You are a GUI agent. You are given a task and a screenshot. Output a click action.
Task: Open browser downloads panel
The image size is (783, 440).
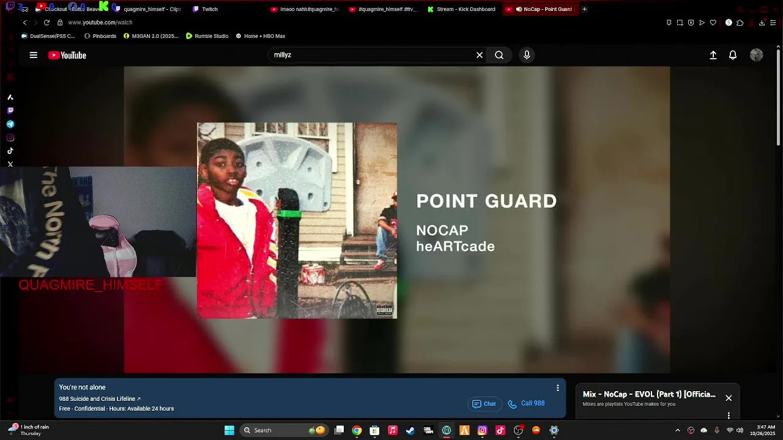(762, 23)
